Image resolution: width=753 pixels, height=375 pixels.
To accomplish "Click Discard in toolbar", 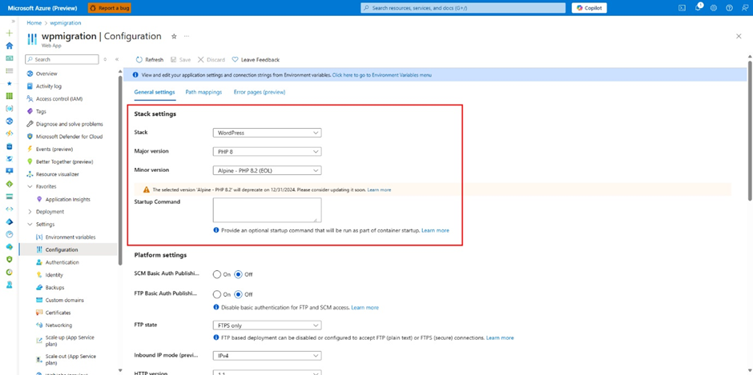I will click(x=211, y=60).
